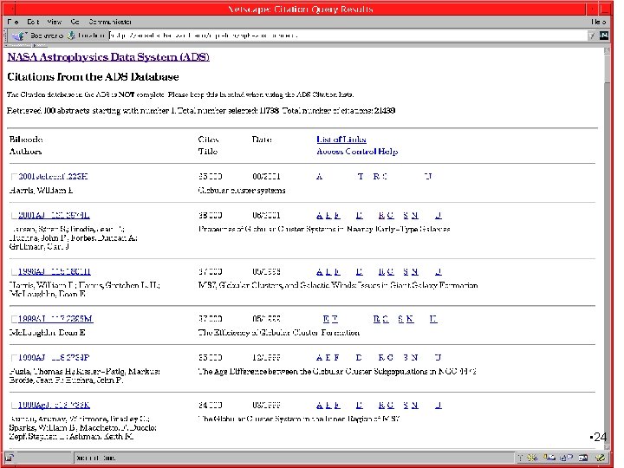Open the Communicator menu

[x=110, y=22]
